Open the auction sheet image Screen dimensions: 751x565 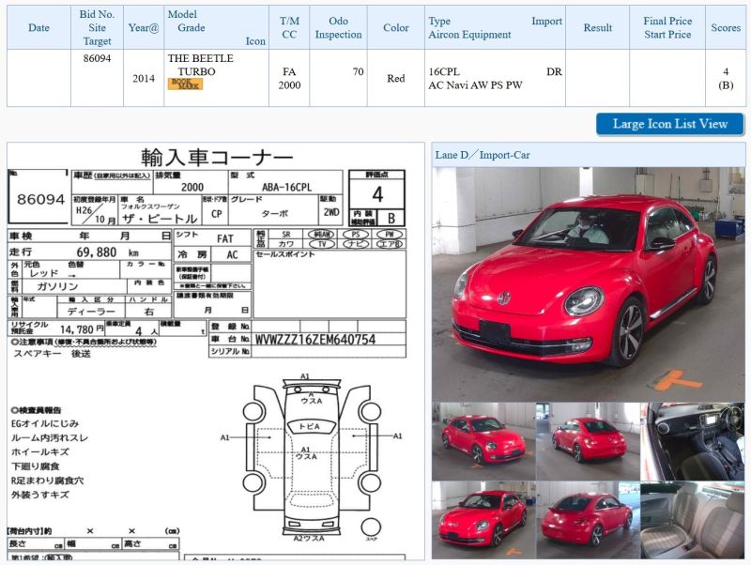click(x=216, y=351)
